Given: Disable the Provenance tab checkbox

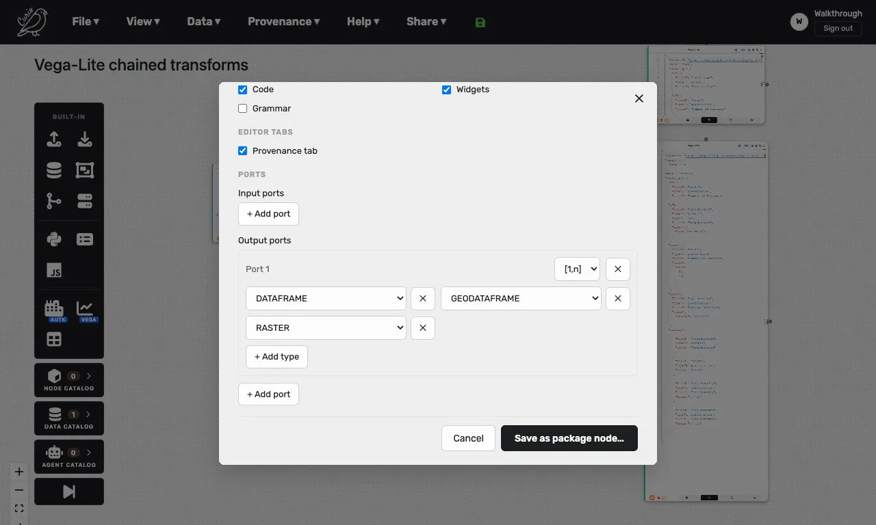Looking at the screenshot, I should 242,151.
